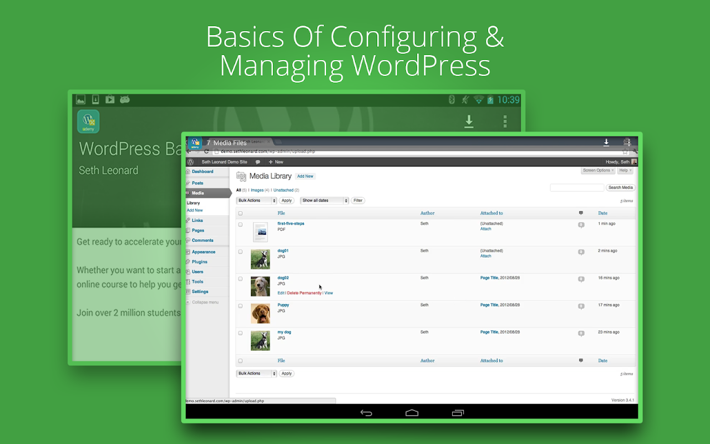The height and width of the screenshot is (444, 710).
Task: Tick the select-all checkbox in table header
Action: click(240, 213)
